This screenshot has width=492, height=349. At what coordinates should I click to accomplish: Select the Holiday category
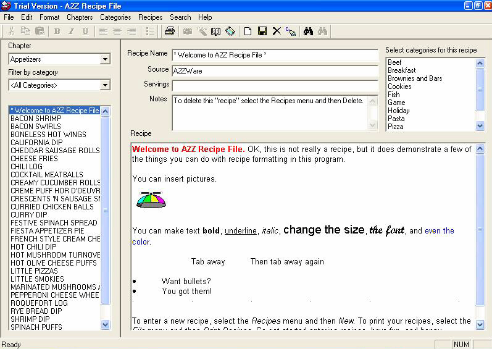[399, 111]
